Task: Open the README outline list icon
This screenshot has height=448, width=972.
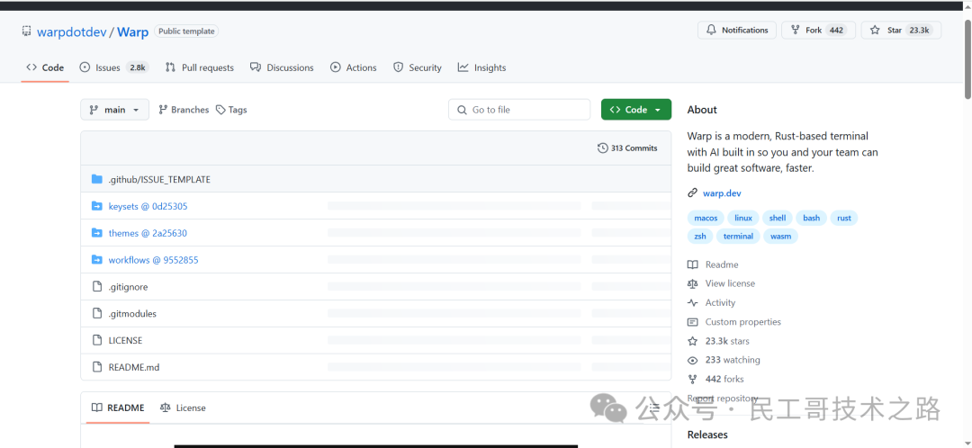Action: pos(654,408)
